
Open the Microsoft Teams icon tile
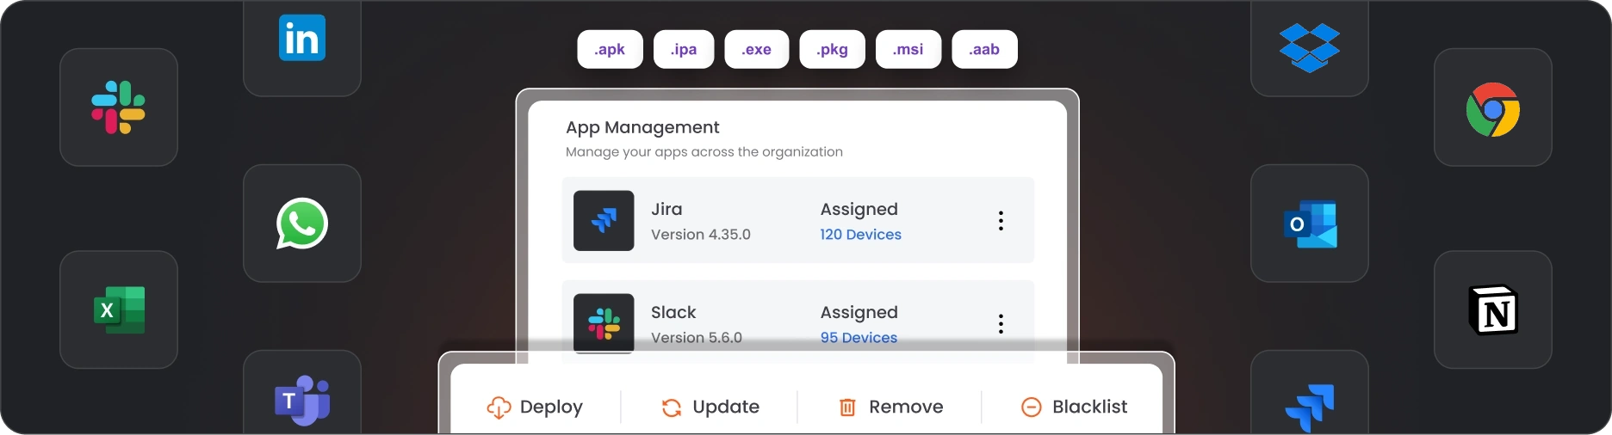coord(302,393)
